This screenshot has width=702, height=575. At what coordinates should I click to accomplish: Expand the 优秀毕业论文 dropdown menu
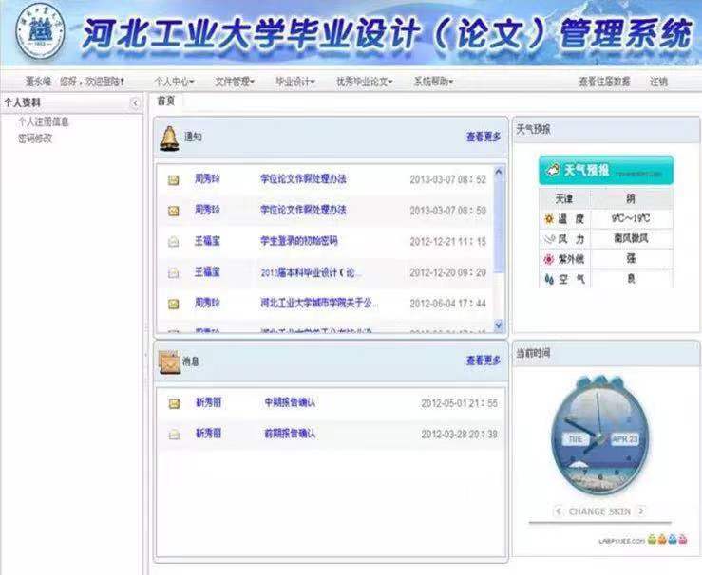click(x=364, y=82)
